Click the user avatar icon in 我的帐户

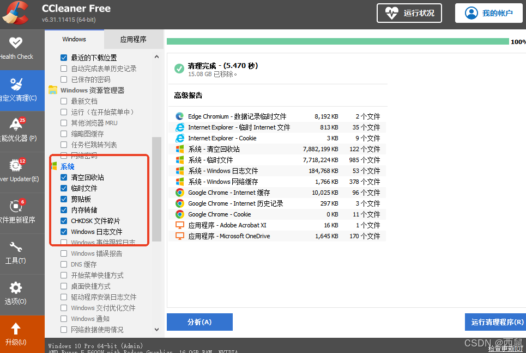click(471, 13)
